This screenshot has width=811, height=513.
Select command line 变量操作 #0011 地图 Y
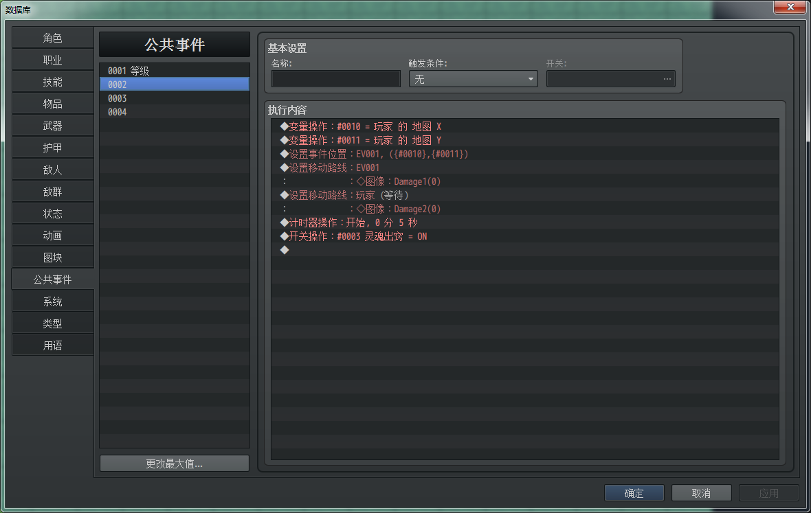click(x=525, y=140)
